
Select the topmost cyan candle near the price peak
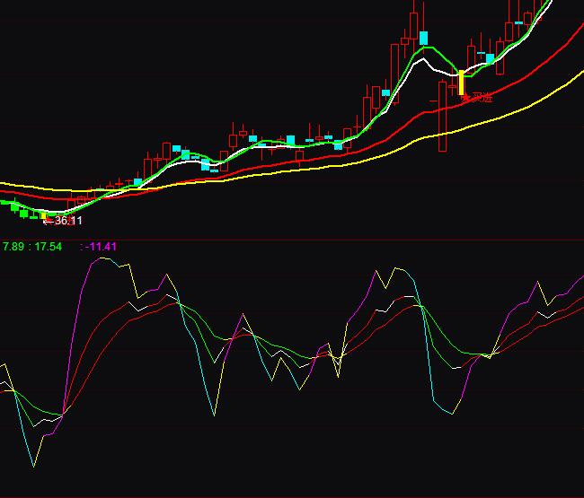click(x=422, y=37)
